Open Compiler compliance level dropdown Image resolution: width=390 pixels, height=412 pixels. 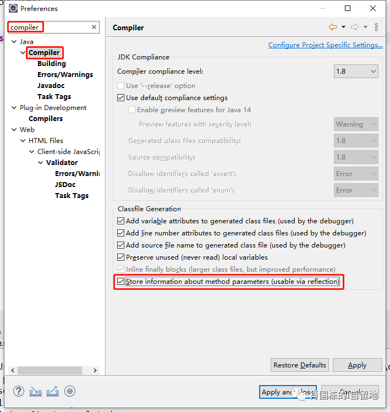[356, 72]
